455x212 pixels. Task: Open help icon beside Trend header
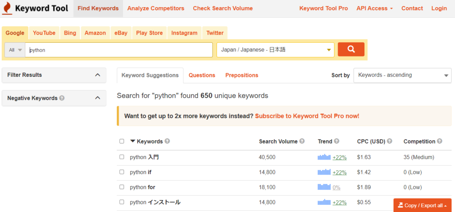point(337,141)
